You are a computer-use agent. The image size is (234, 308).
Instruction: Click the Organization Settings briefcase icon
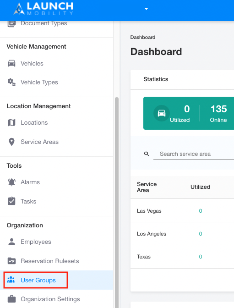(11, 299)
